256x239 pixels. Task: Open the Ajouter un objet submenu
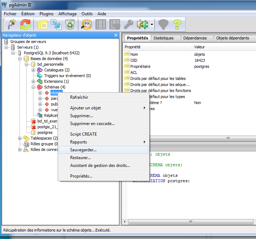click(104, 108)
